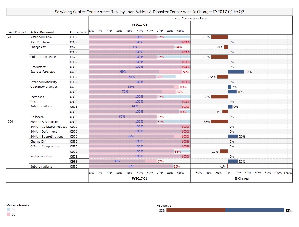Click the % Change color gradient legend bar
The height and width of the screenshot is (227, 299).
225,210
